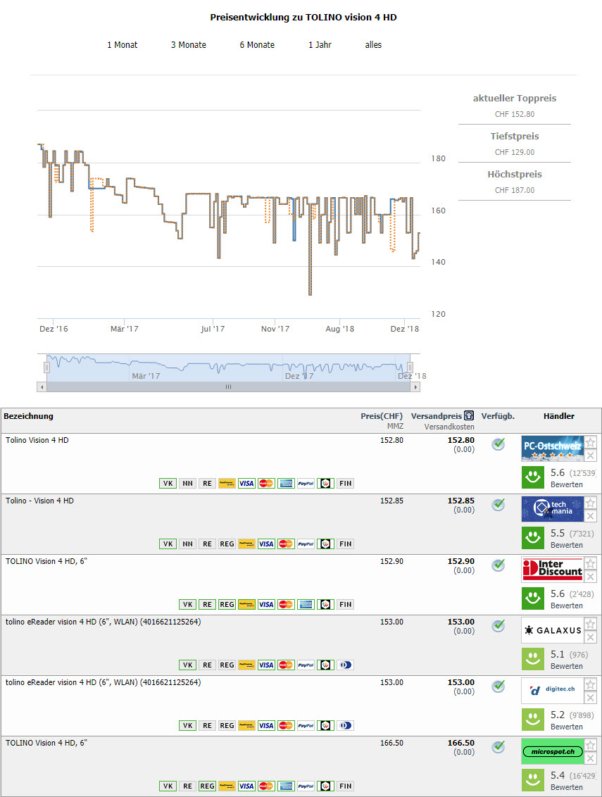Click the left handle of the chart range selector

(x=47, y=367)
